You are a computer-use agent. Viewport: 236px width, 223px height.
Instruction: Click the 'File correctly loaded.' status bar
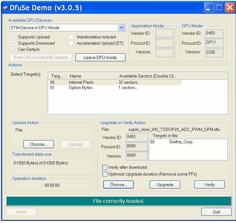tap(118, 201)
